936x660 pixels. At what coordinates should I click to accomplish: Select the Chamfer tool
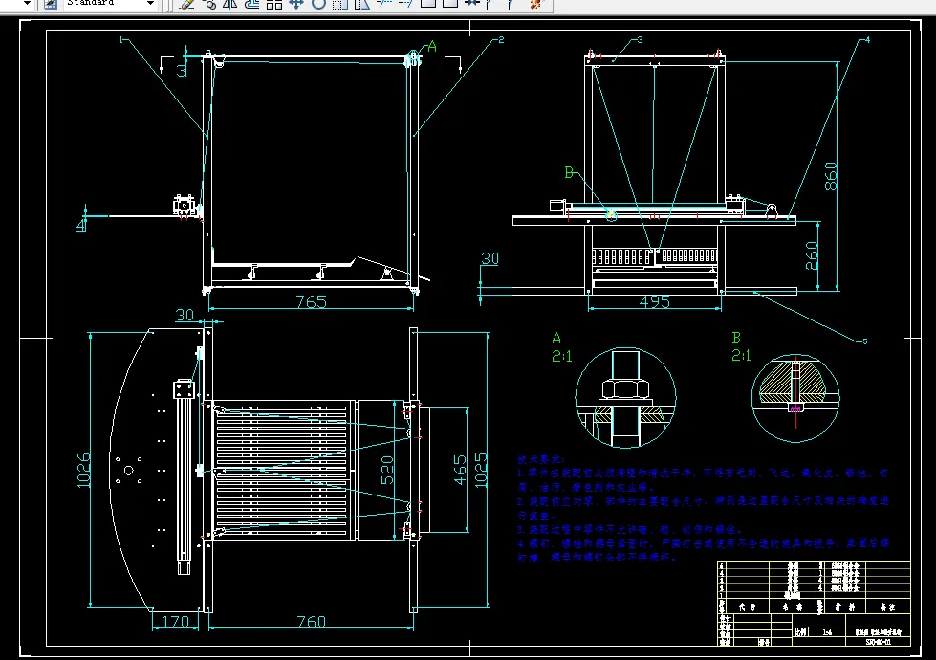coord(490,4)
